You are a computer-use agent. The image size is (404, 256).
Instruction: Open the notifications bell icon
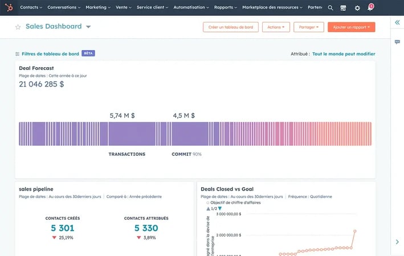(x=370, y=7)
